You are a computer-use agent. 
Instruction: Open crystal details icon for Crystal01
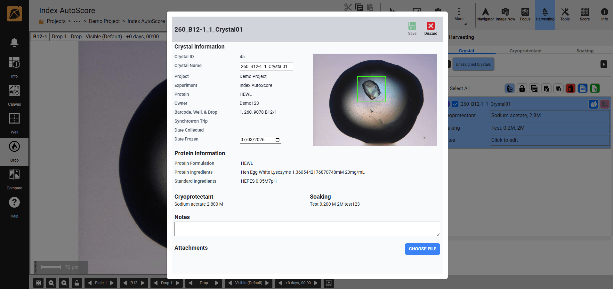tap(593, 104)
